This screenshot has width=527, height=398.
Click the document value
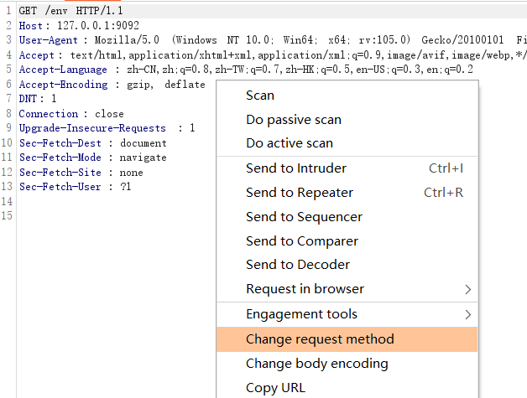click(143, 143)
